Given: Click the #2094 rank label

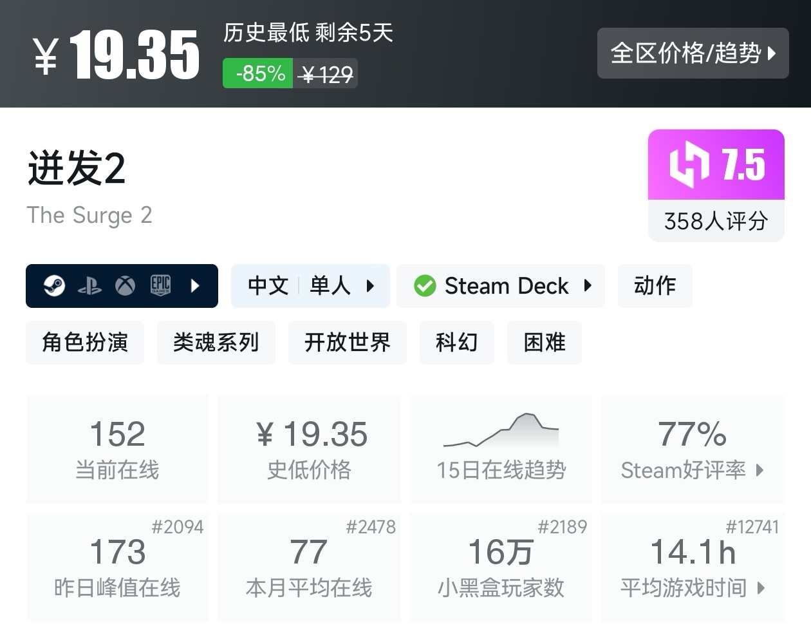Looking at the screenshot, I should (178, 527).
